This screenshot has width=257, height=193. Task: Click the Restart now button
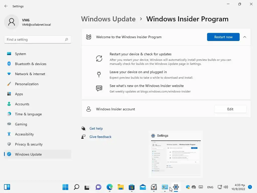pos(223,37)
